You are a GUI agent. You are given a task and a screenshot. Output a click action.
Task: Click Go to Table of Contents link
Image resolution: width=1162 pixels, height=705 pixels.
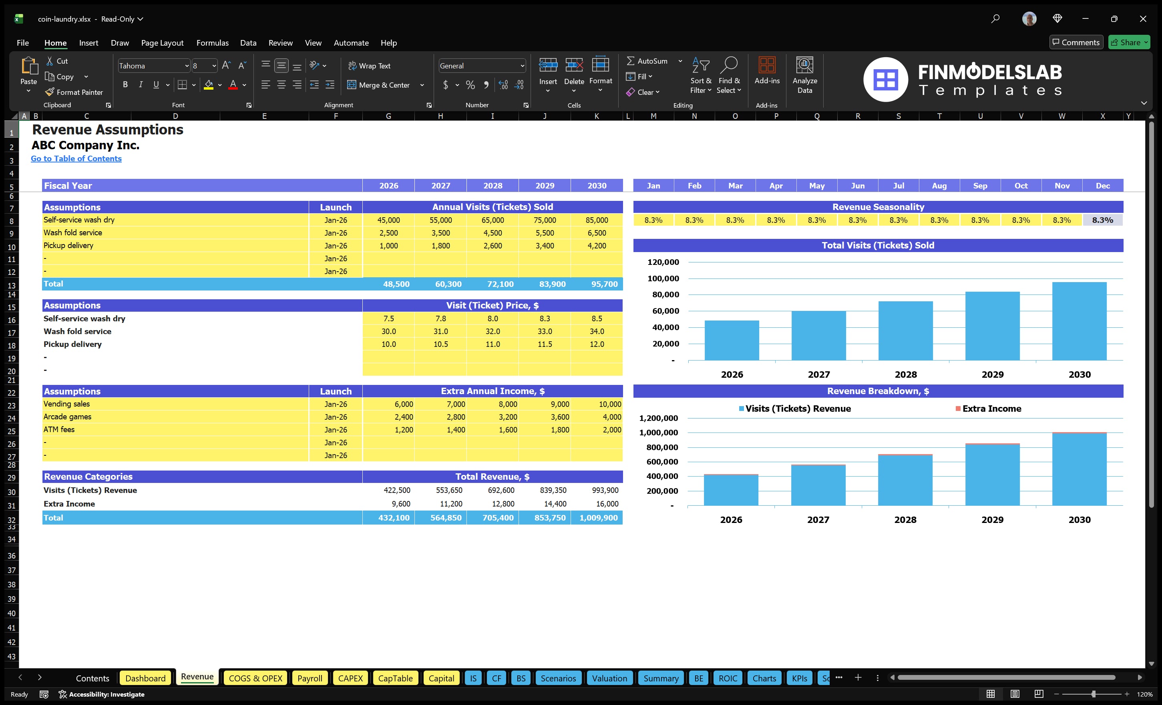pyautogui.click(x=76, y=158)
